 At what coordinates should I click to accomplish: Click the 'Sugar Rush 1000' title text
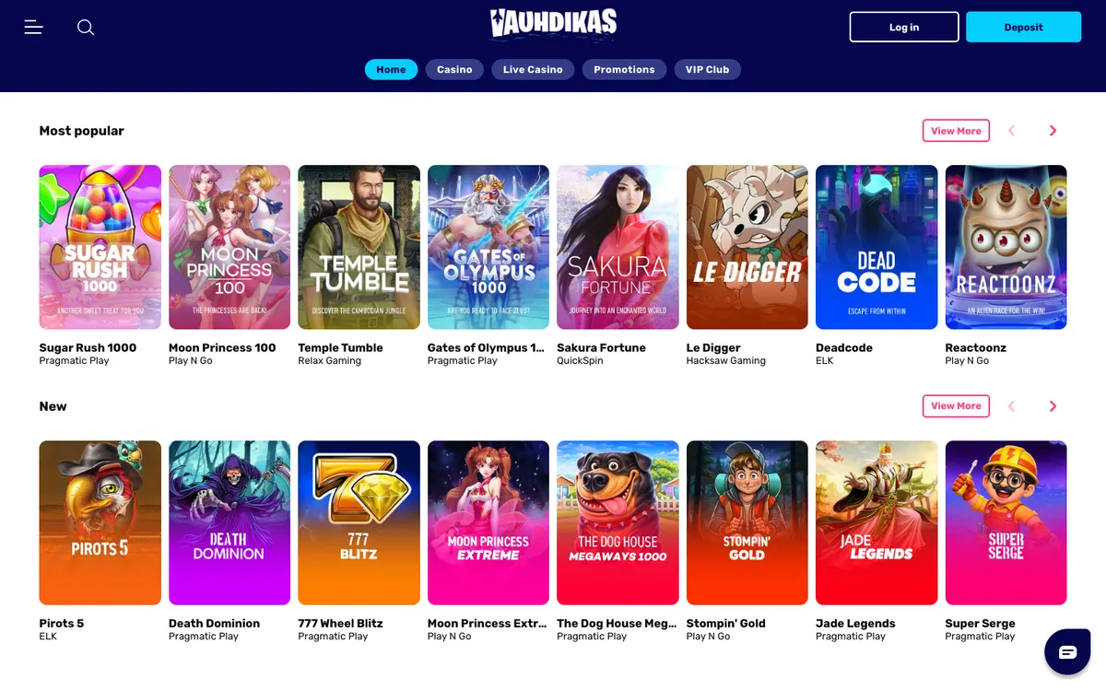coord(88,347)
